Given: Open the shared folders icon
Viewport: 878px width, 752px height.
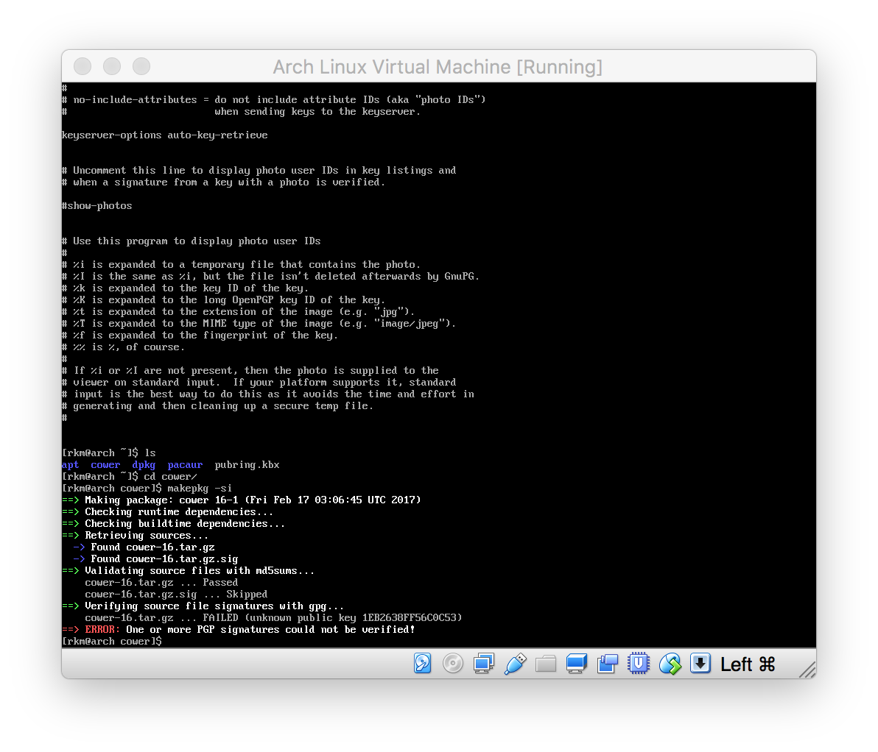Looking at the screenshot, I should tap(545, 664).
